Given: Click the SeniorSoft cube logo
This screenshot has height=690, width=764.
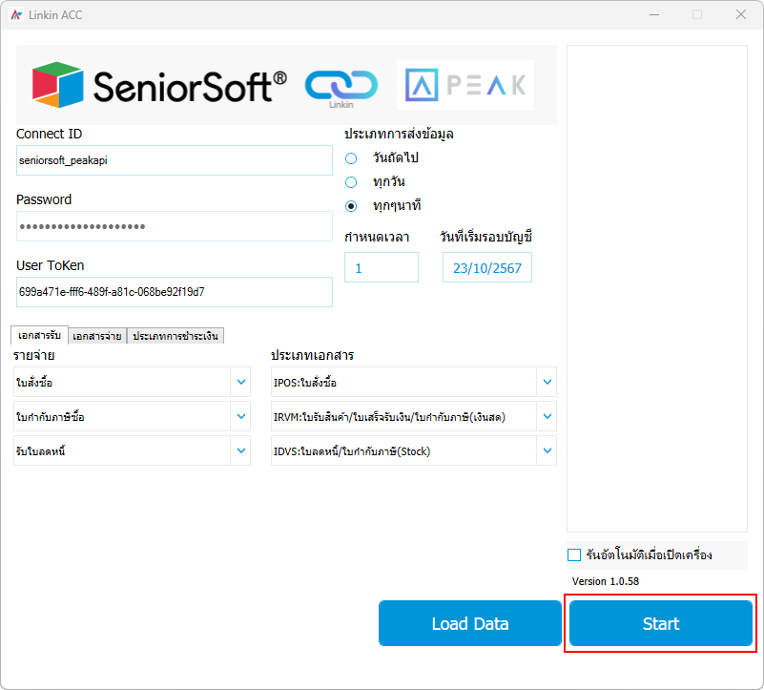Looking at the screenshot, I should [x=57, y=85].
